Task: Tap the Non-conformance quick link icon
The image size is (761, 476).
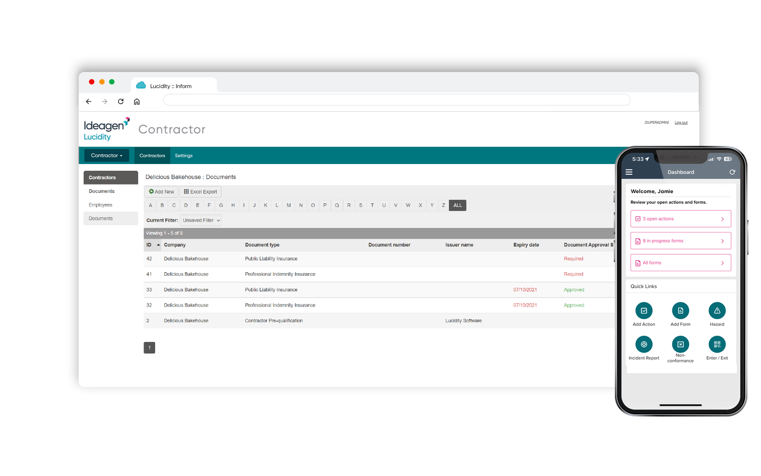Action: (x=681, y=344)
